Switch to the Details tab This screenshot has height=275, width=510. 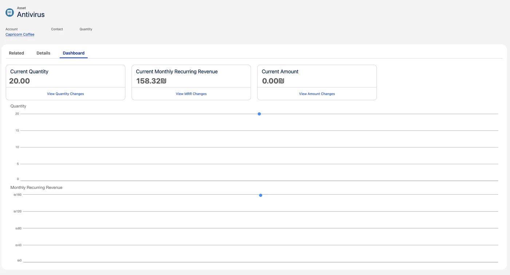[x=43, y=53]
